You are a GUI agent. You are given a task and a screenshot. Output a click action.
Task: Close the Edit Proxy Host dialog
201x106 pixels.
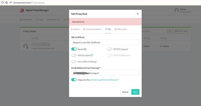point(138,14)
